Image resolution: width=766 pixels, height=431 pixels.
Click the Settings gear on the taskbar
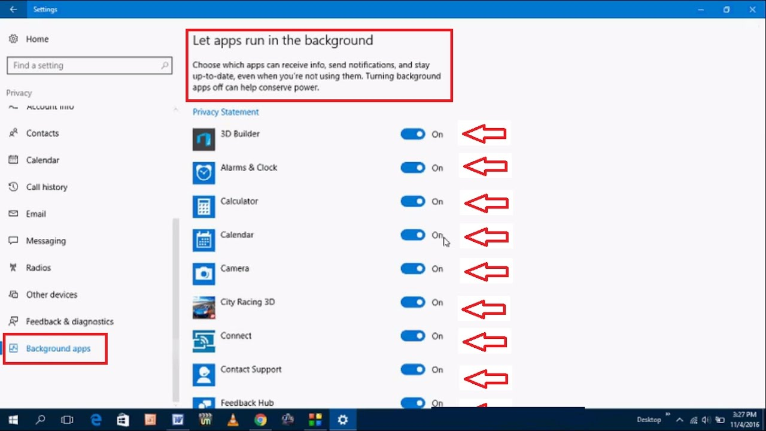342,420
